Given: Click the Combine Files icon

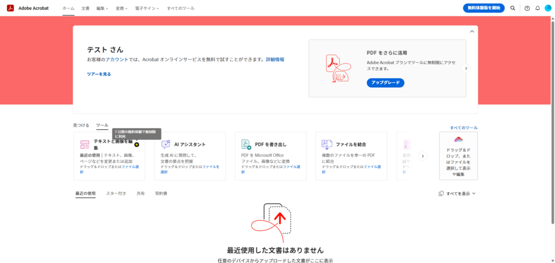Looking at the screenshot, I should click(x=327, y=144).
